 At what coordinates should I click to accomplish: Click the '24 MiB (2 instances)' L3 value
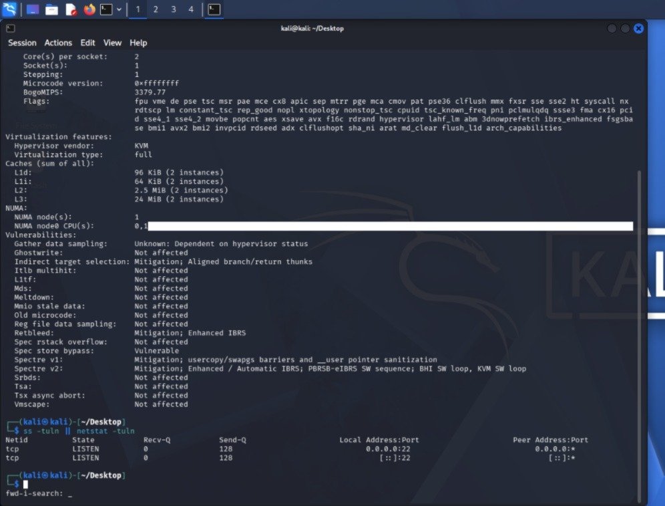[x=179, y=199]
